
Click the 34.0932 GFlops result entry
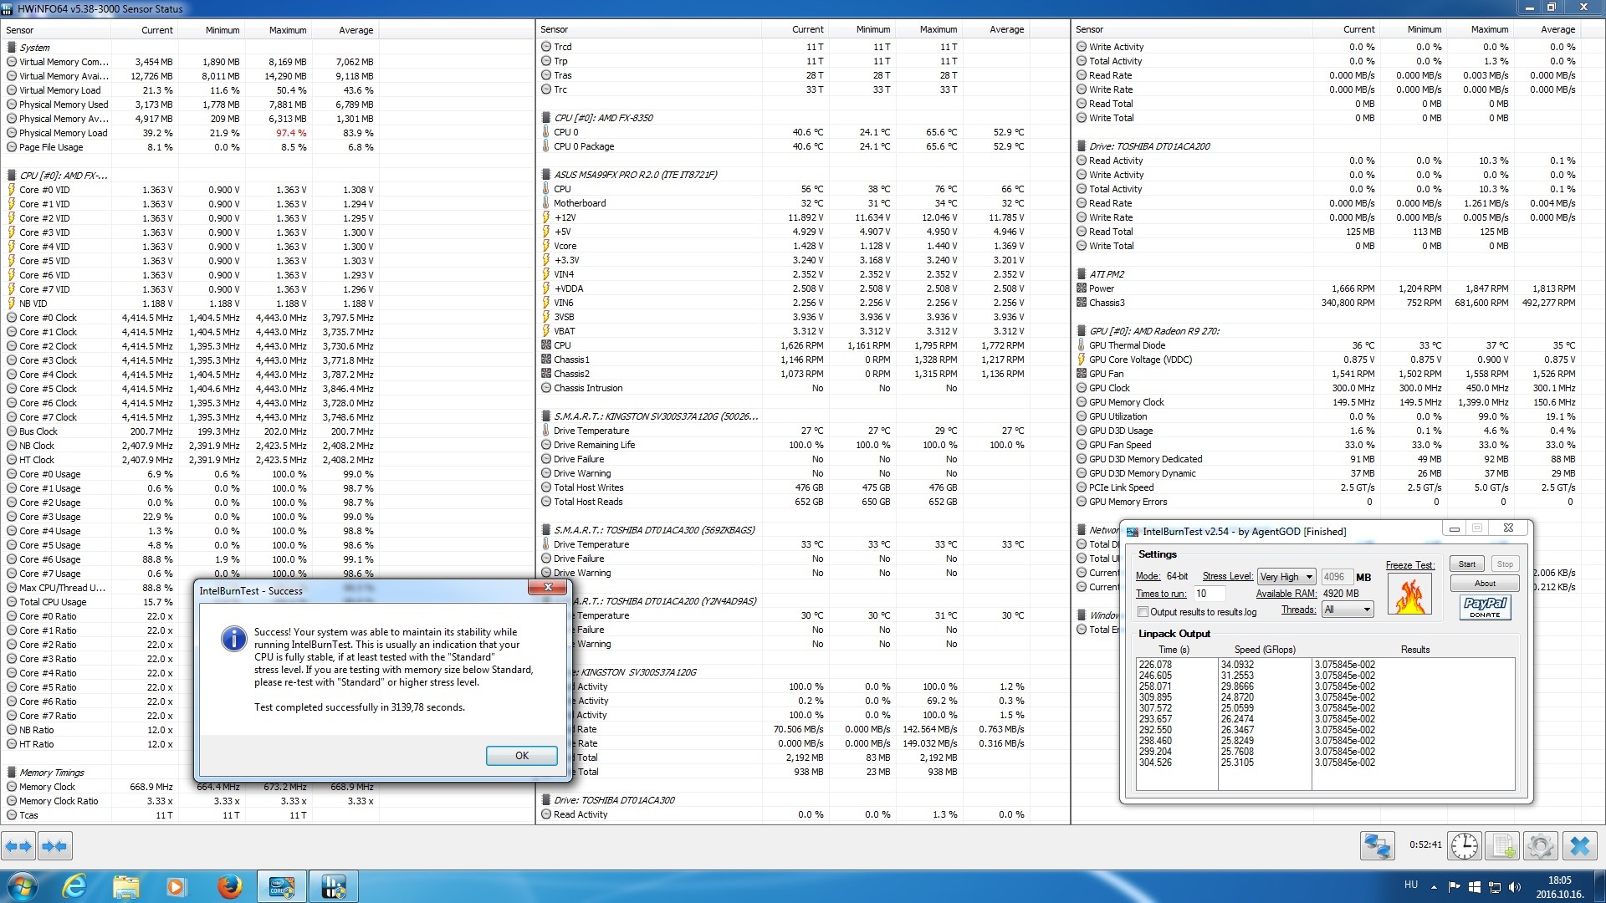pos(1237,665)
